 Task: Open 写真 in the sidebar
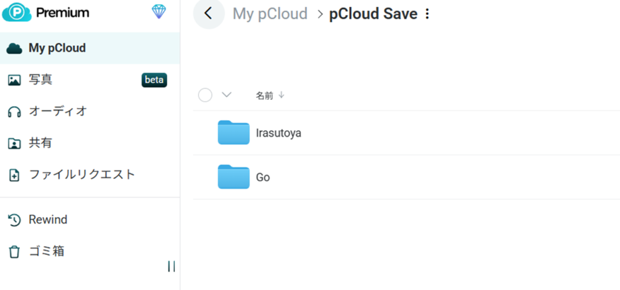41,80
